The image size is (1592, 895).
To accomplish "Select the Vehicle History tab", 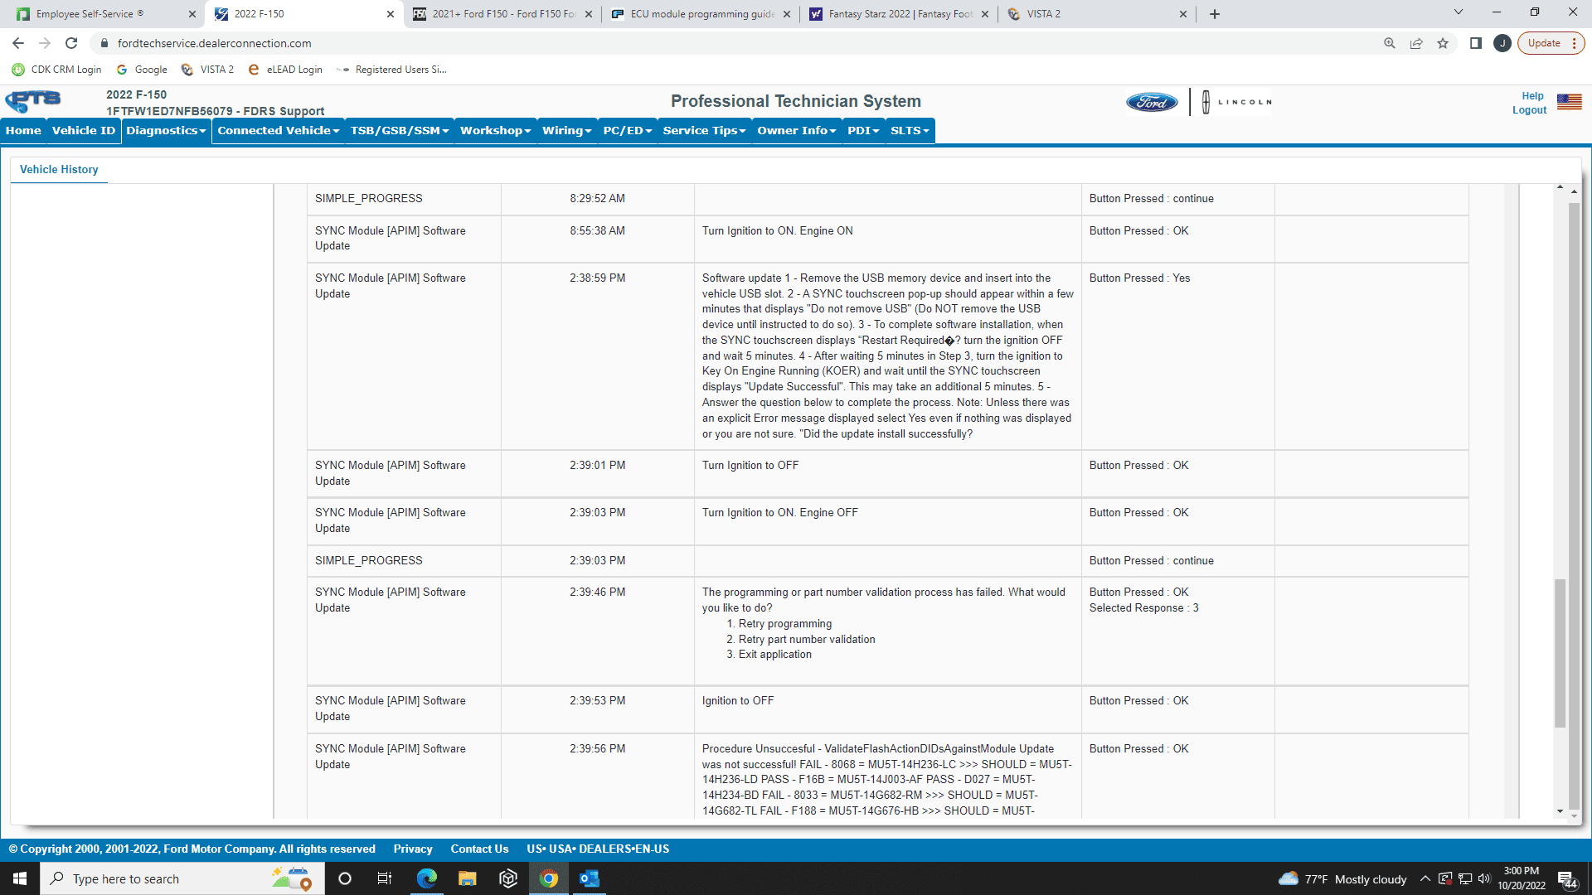I will [59, 169].
